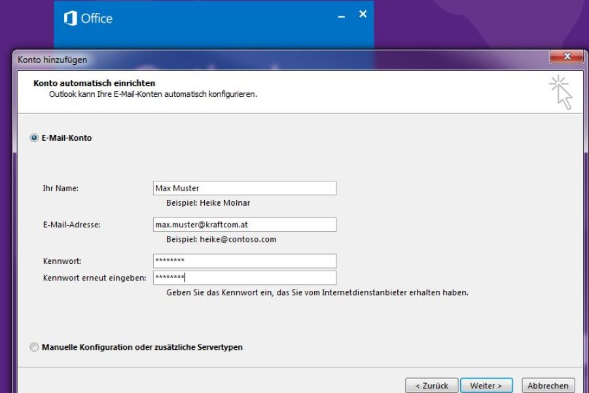The width and height of the screenshot is (589, 393).
Task: Focus the Ihr Name text field
Action: pyautogui.click(x=244, y=189)
